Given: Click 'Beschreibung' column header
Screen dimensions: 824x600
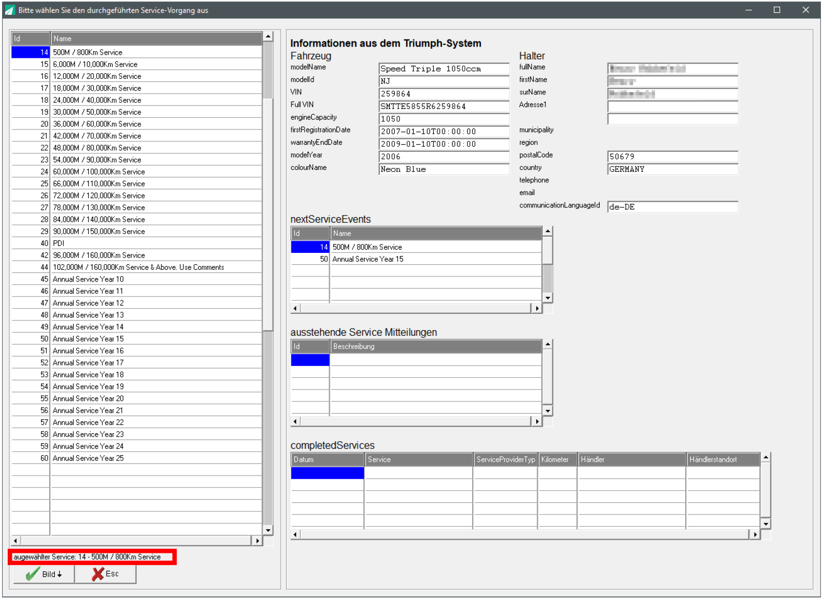Looking at the screenshot, I should tap(436, 347).
